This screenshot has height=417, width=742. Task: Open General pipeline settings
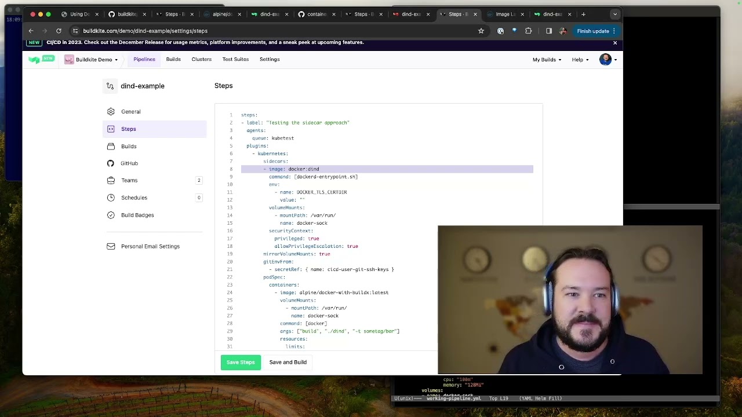131,111
